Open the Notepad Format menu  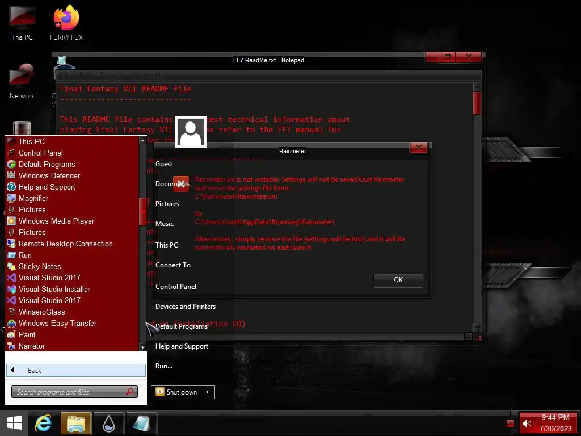click(x=112, y=76)
